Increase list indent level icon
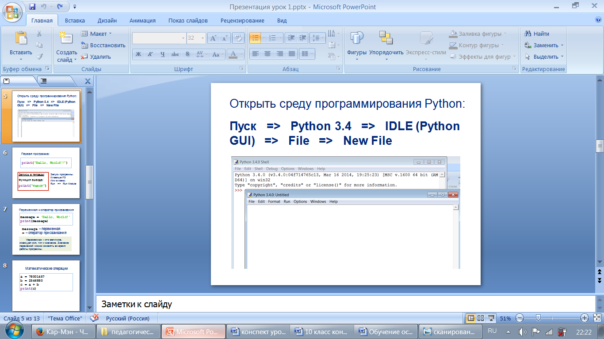This screenshot has height=339, width=604. pos(302,38)
